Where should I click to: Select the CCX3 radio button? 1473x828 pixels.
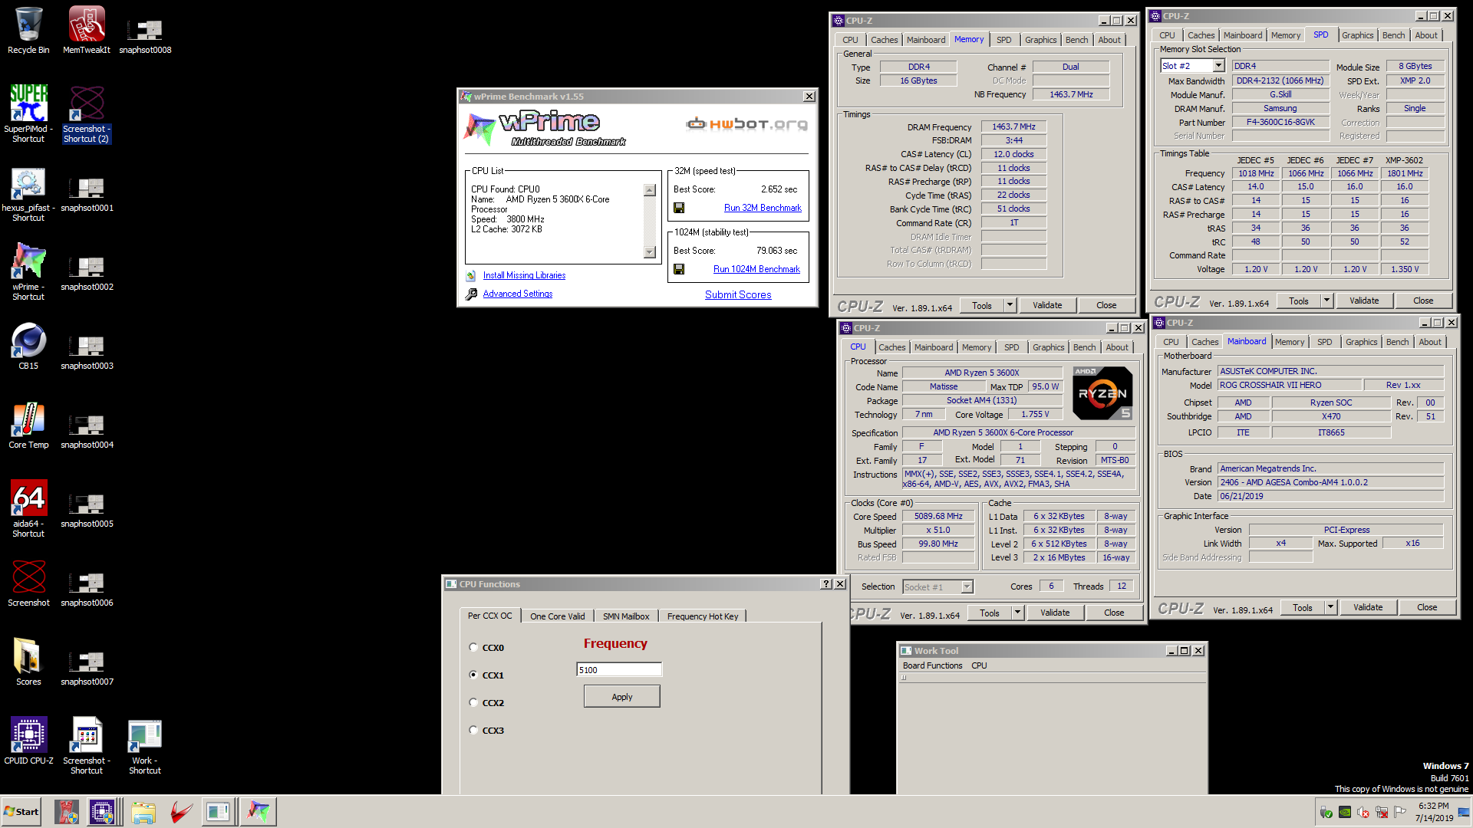tap(473, 730)
